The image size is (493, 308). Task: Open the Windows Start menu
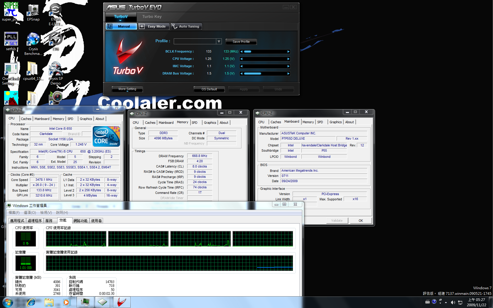[x=8, y=302]
